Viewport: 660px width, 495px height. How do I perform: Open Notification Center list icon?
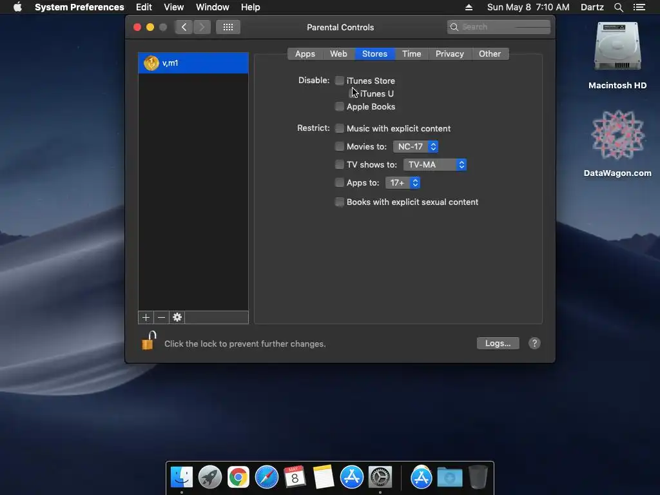(x=639, y=7)
